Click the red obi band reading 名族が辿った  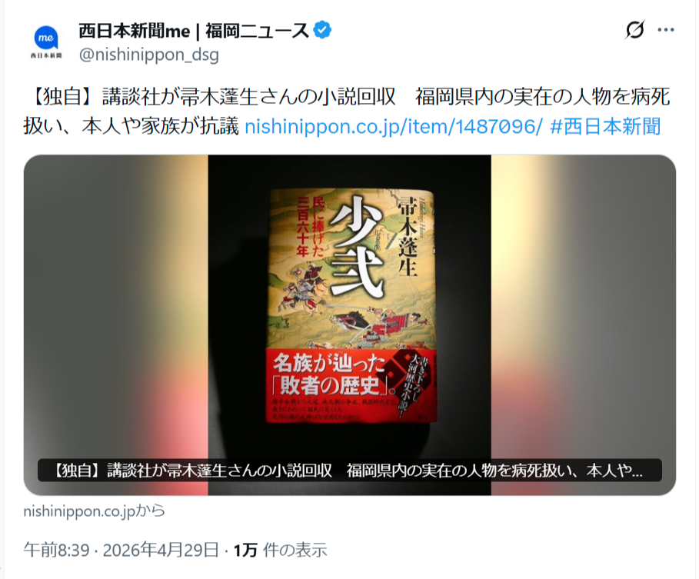[351, 385]
